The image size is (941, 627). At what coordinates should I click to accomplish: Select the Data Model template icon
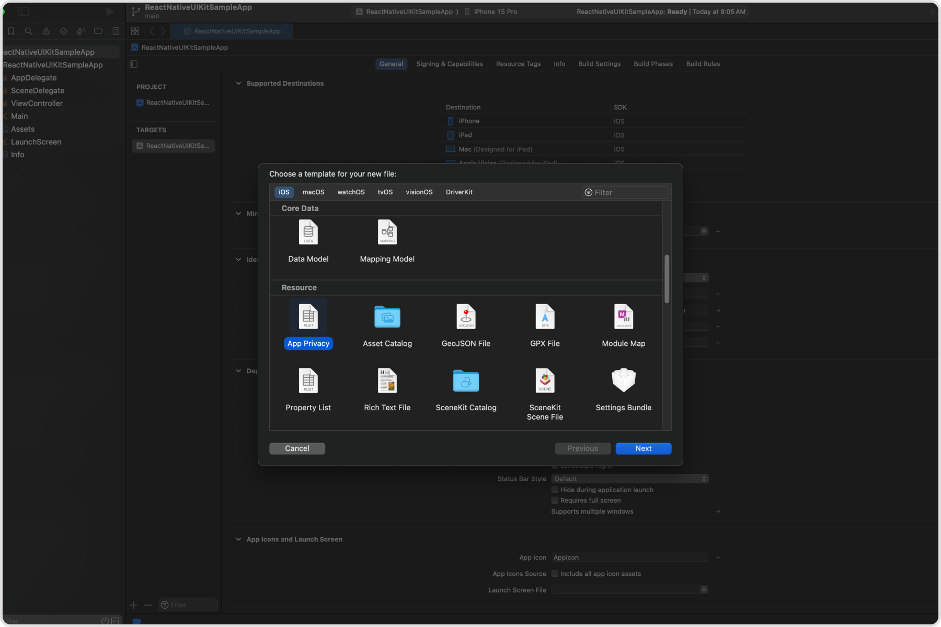click(308, 232)
